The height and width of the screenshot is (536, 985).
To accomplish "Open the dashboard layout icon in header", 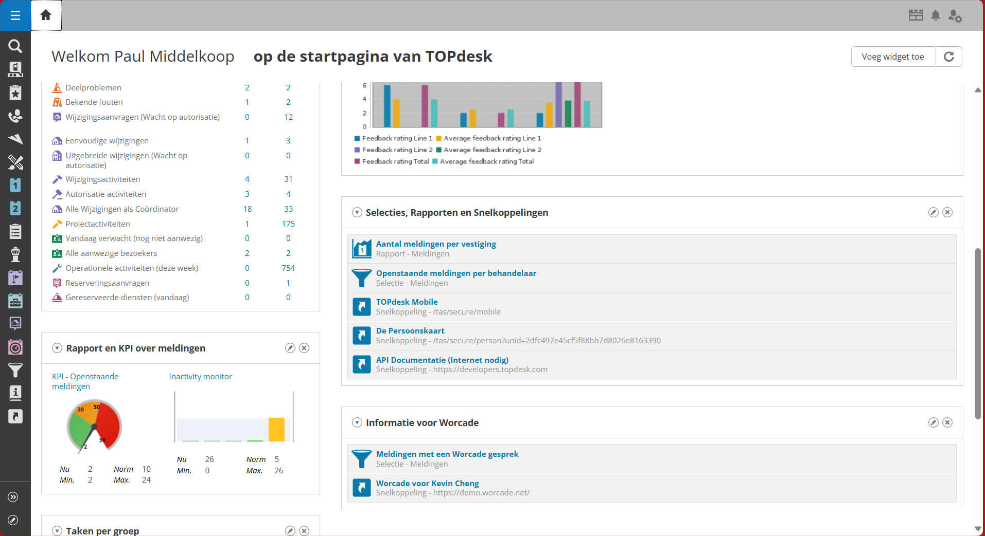I will (x=916, y=15).
